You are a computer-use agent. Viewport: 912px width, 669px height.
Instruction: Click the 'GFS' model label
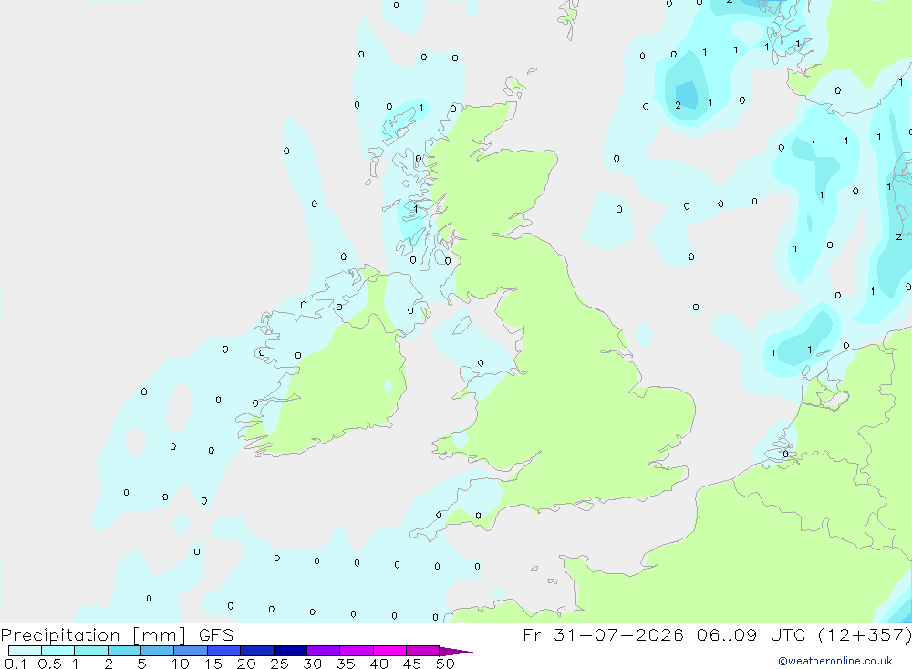tap(216, 634)
